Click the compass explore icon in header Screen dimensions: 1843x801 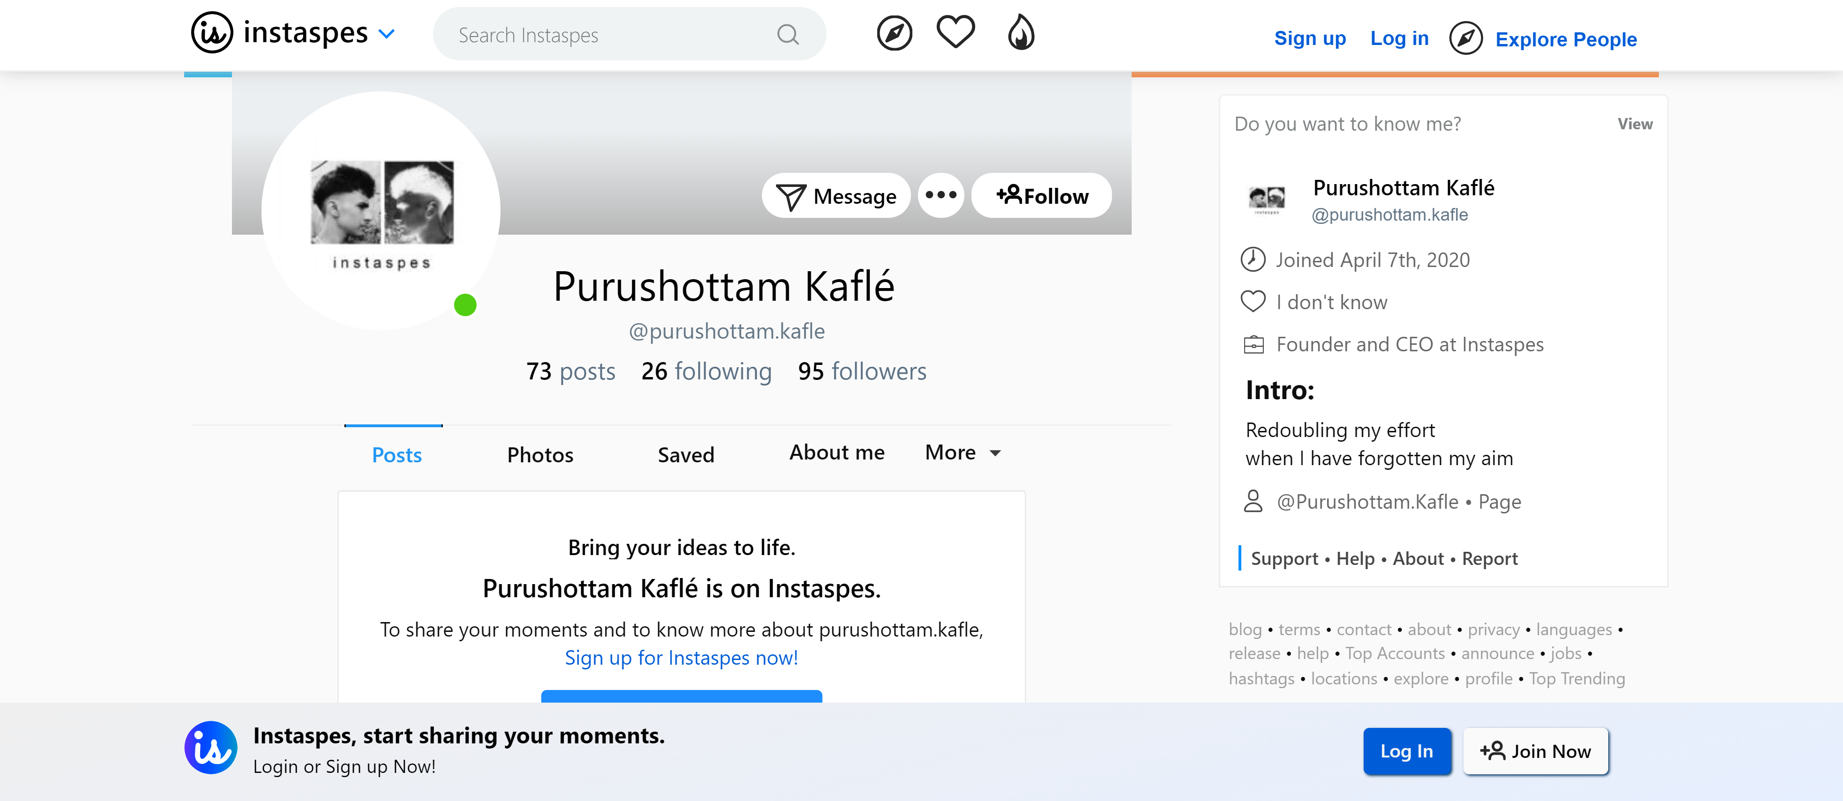click(x=894, y=34)
